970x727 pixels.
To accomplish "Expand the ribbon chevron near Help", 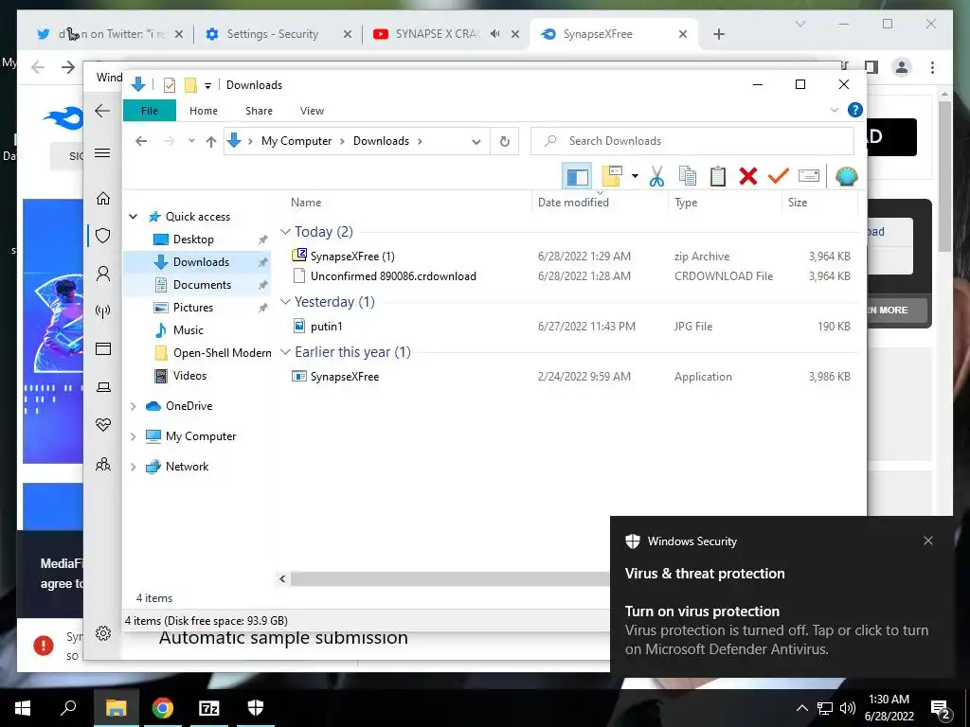I will [834, 110].
